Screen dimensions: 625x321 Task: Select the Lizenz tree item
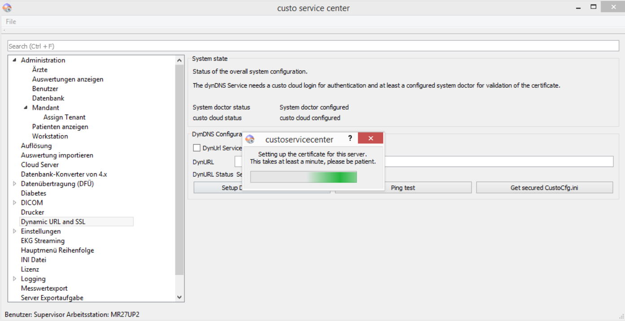(30, 270)
